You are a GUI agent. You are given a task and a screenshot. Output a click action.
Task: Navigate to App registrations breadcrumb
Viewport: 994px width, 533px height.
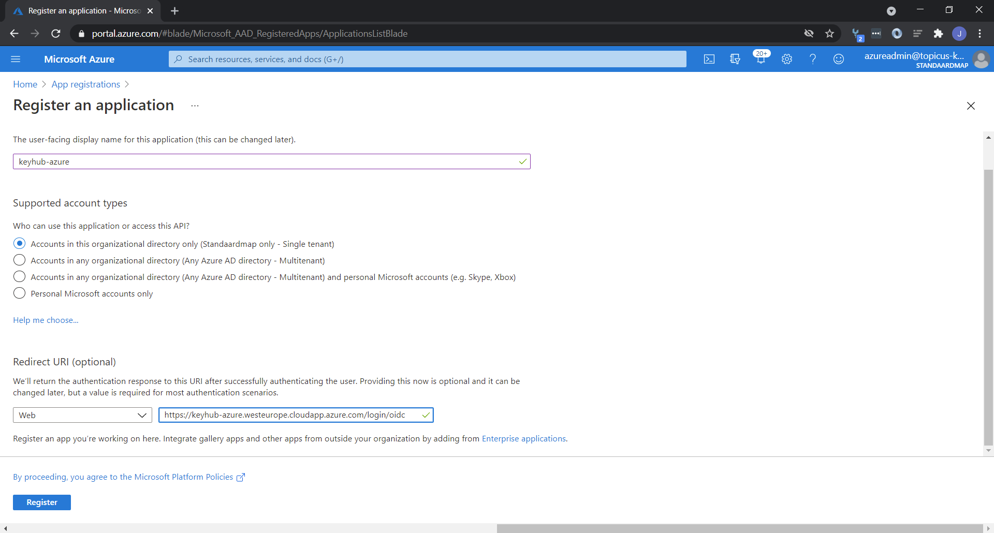click(x=85, y=84)
